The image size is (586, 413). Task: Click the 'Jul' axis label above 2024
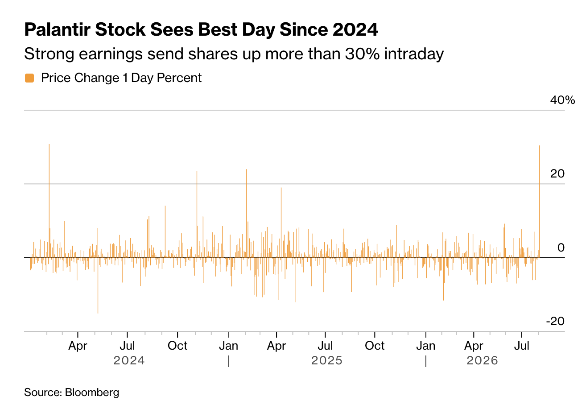point(128,346)
